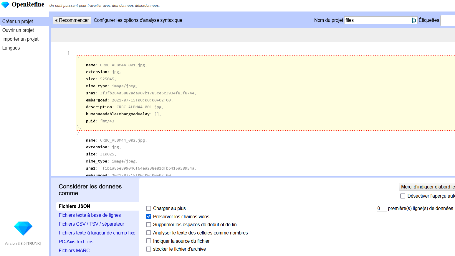Click the large diamond icon above version
Image resolution: width=455 pixels, height=256 pixels.
click(x=23, y=228)
